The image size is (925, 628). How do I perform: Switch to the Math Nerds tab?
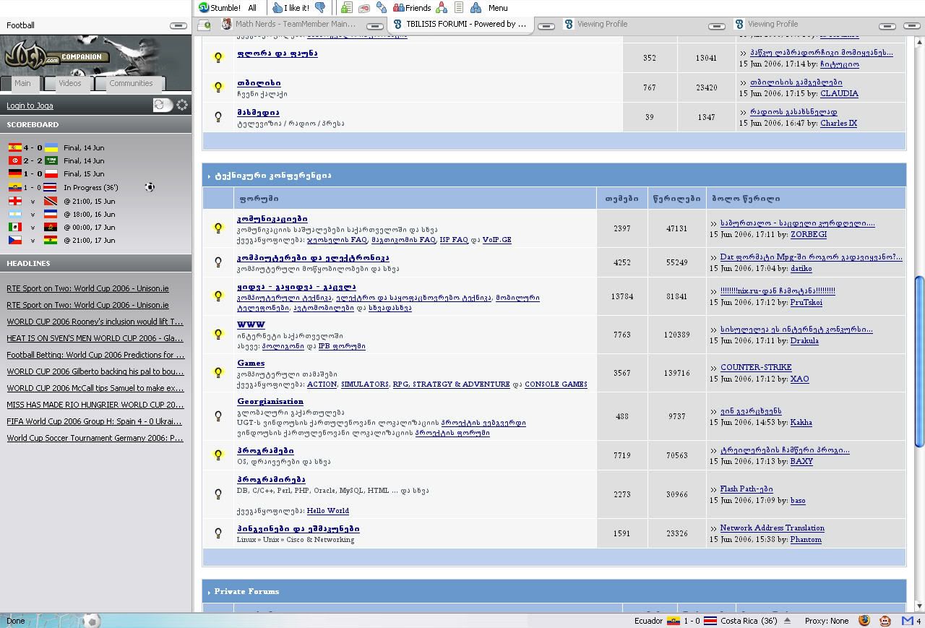pos(295,24)
